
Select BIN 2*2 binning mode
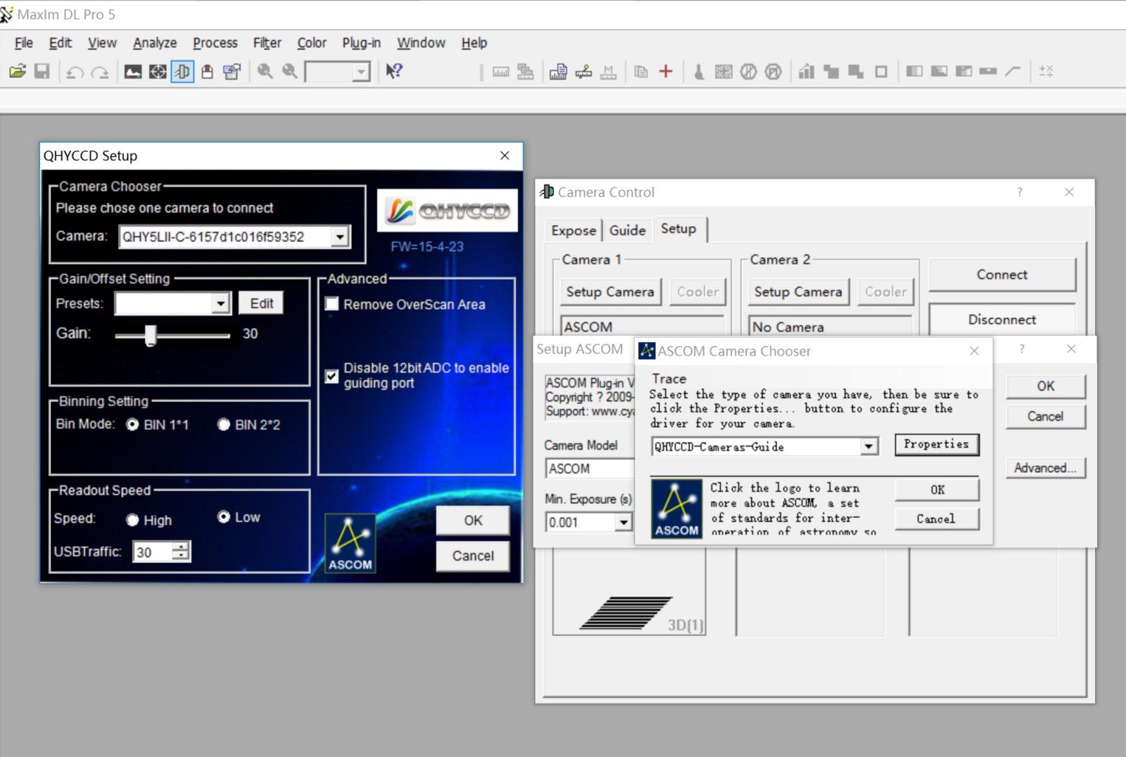coord(224,424)
